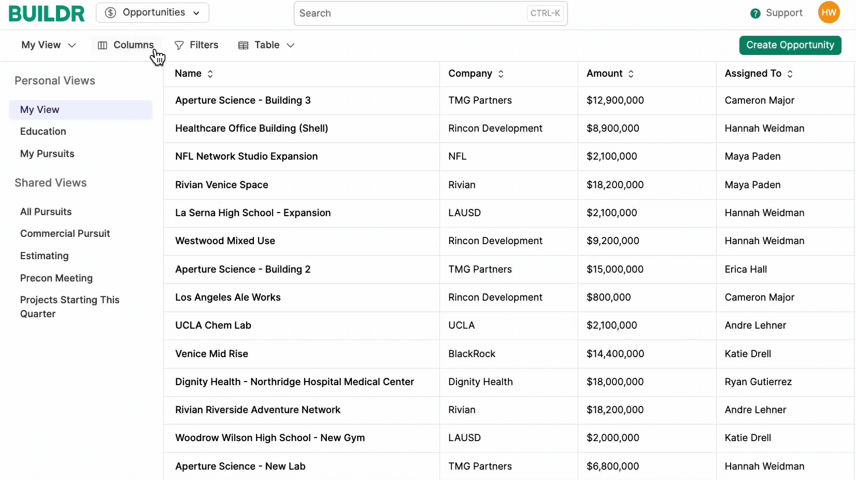Image resolution: width=856 pixels, height=480 pixels.
Task: Open the All Pursuits shared view
Action: [x=46, y=212]
